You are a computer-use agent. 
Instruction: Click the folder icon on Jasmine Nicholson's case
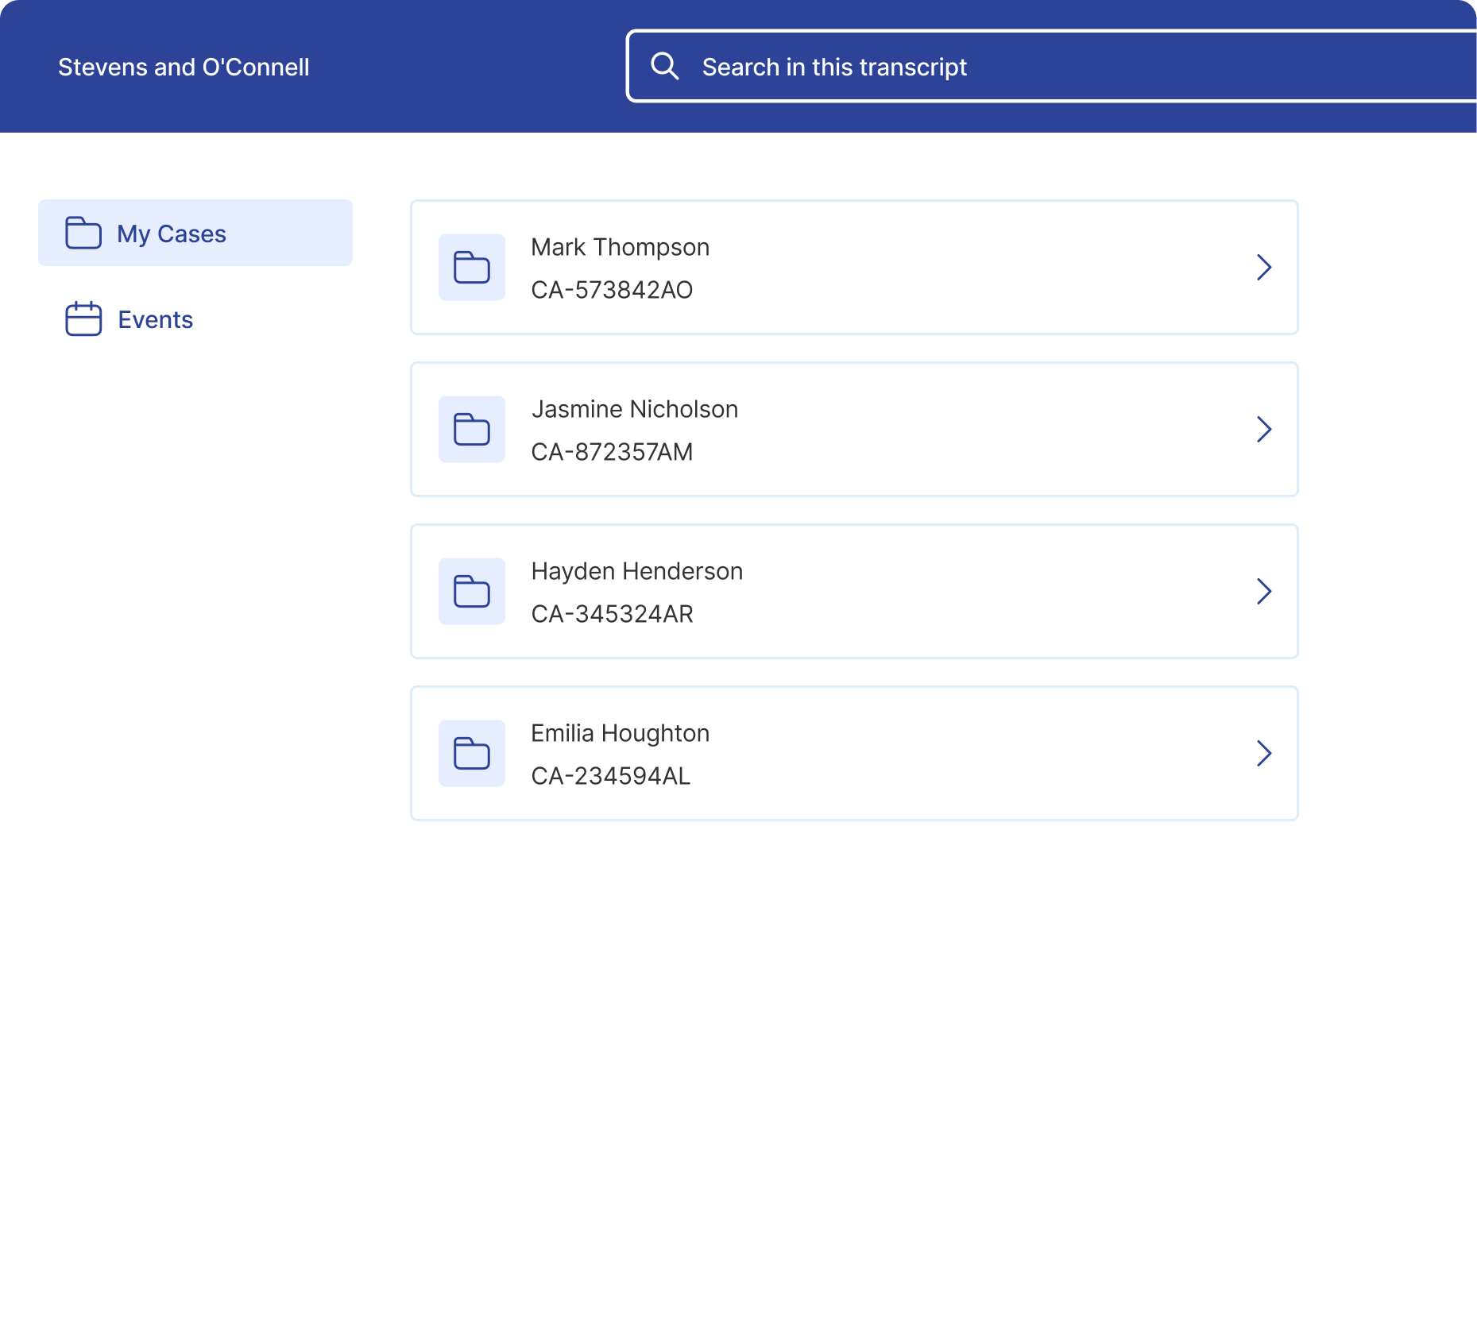[471, 430]
